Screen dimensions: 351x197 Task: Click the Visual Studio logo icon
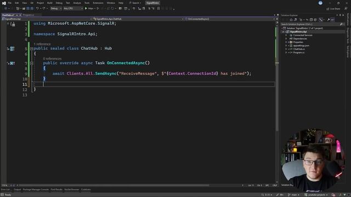click(4, 3)
